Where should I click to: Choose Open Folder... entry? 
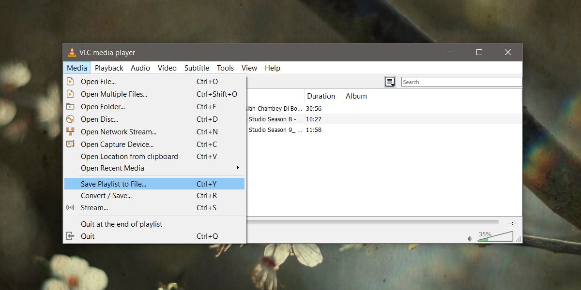tap(154, 106)
